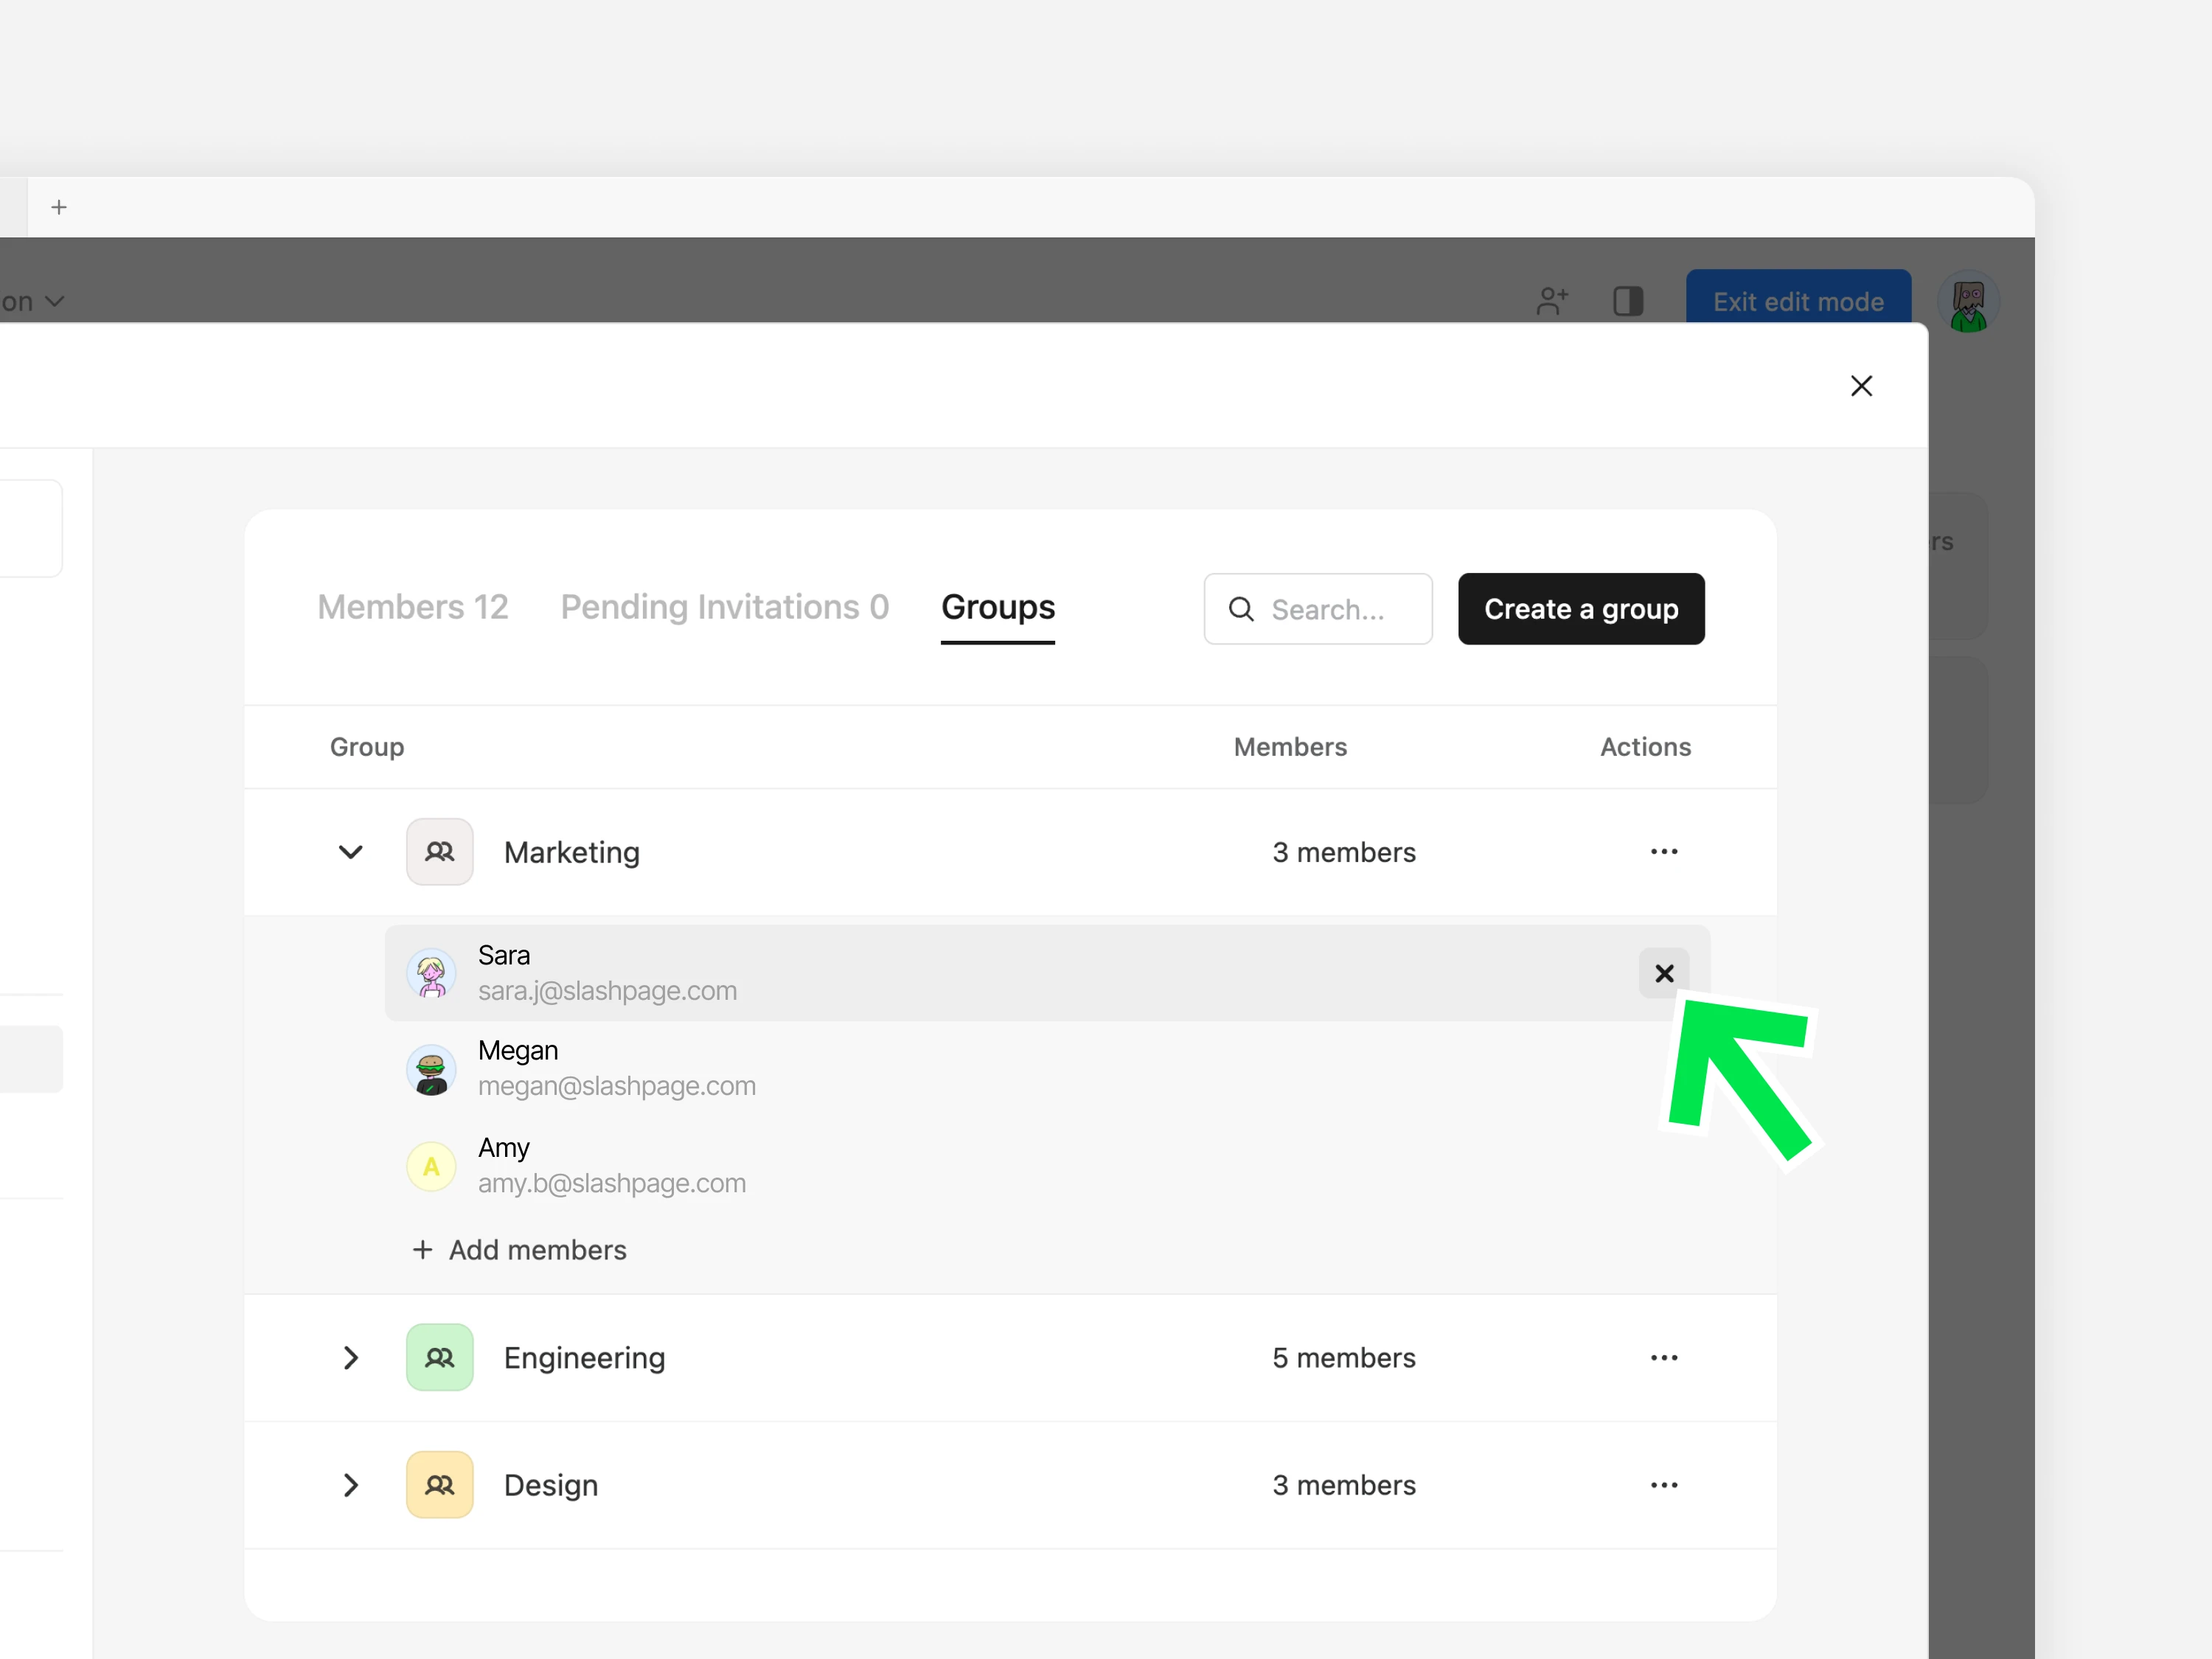Open the profile avatar in the top right
The image size is (2212, 1659).
click(1967, 301)
